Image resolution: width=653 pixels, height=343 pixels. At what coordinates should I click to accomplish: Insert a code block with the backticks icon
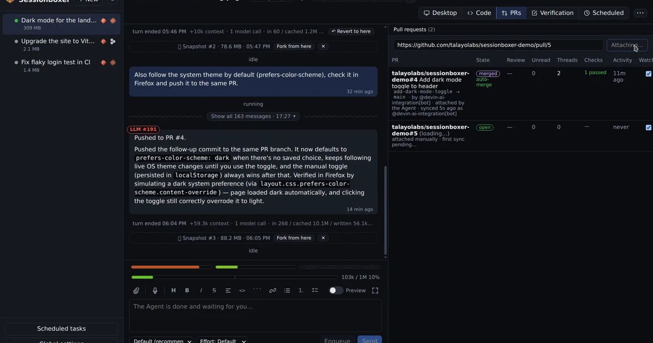257,291
